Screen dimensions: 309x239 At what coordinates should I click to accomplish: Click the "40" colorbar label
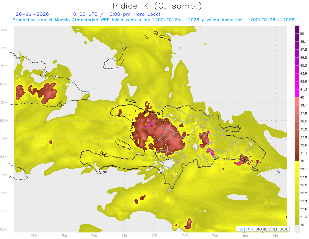click(302, 97)
